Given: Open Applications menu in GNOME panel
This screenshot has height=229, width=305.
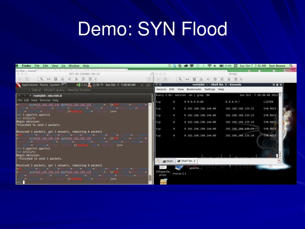Looking at the screenshot, I should (30, 85).
